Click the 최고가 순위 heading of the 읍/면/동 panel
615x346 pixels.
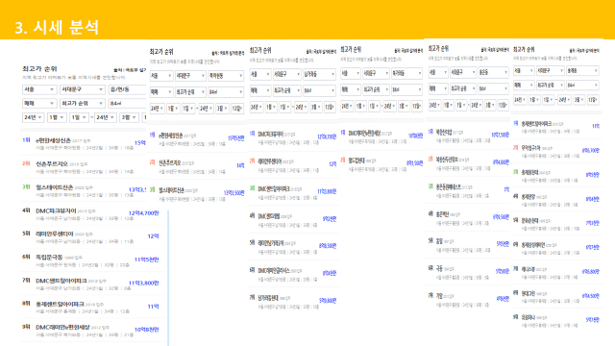pos(39,68)
